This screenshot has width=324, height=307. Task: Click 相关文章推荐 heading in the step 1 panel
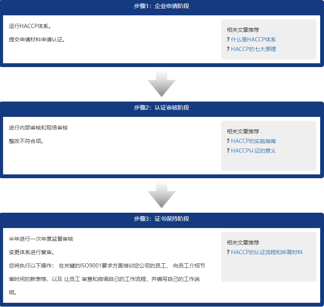click(243, 30)
